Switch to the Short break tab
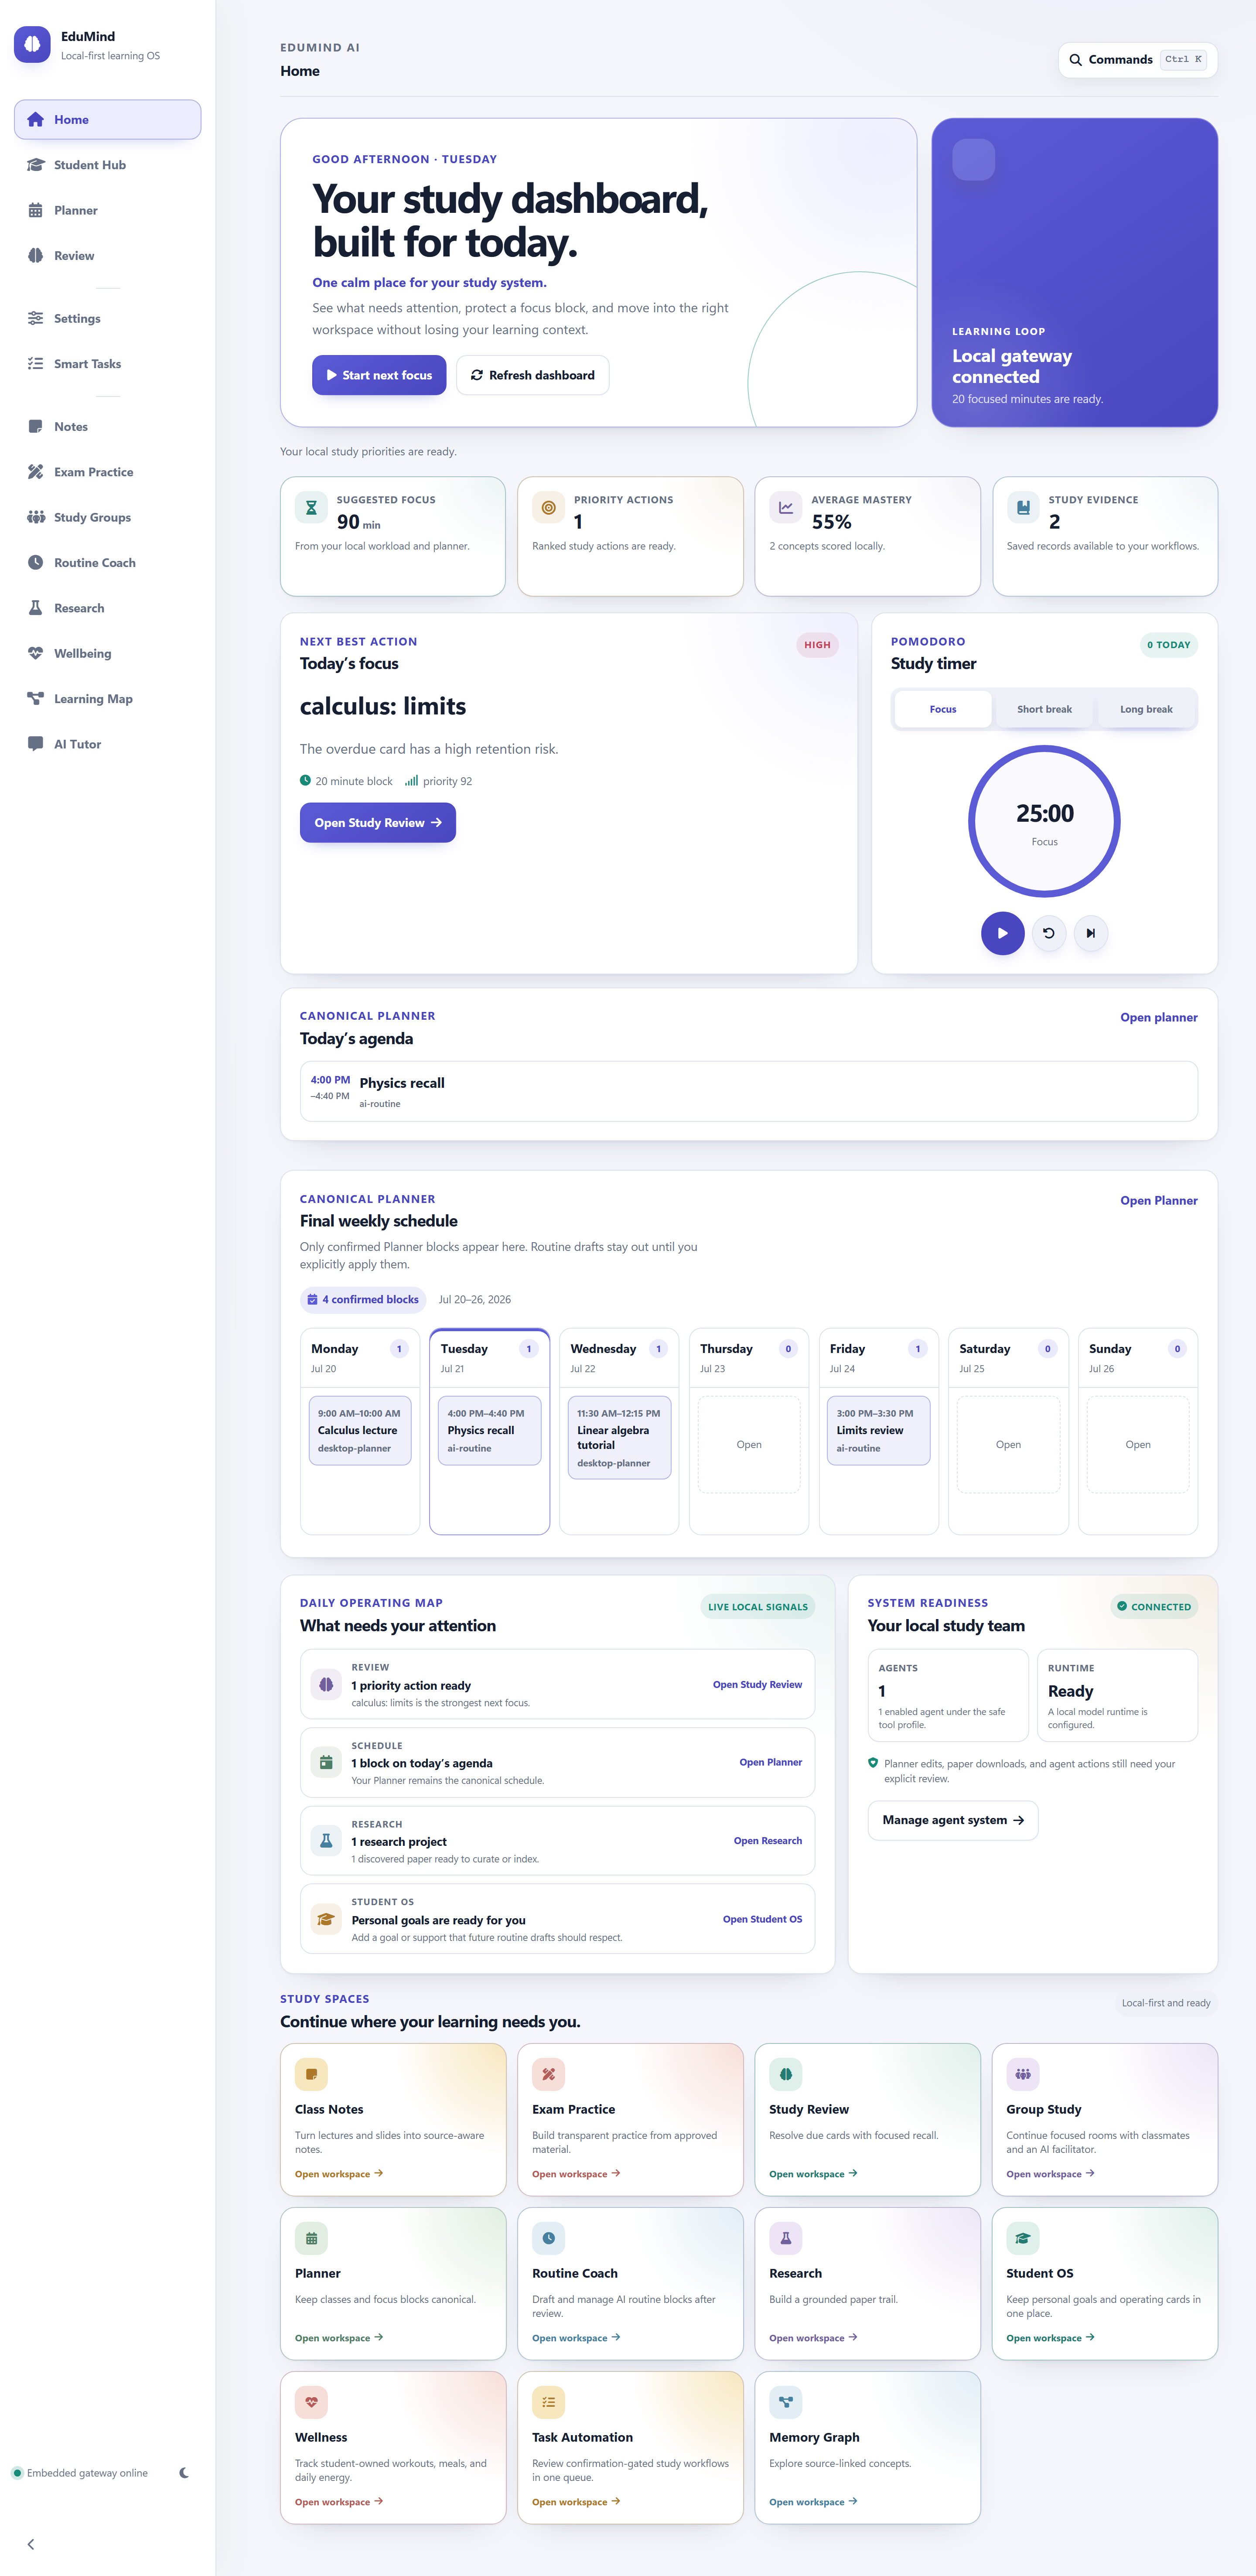The width and height of the screenshot is (1256, 2576). click(x=1044, y=709)
